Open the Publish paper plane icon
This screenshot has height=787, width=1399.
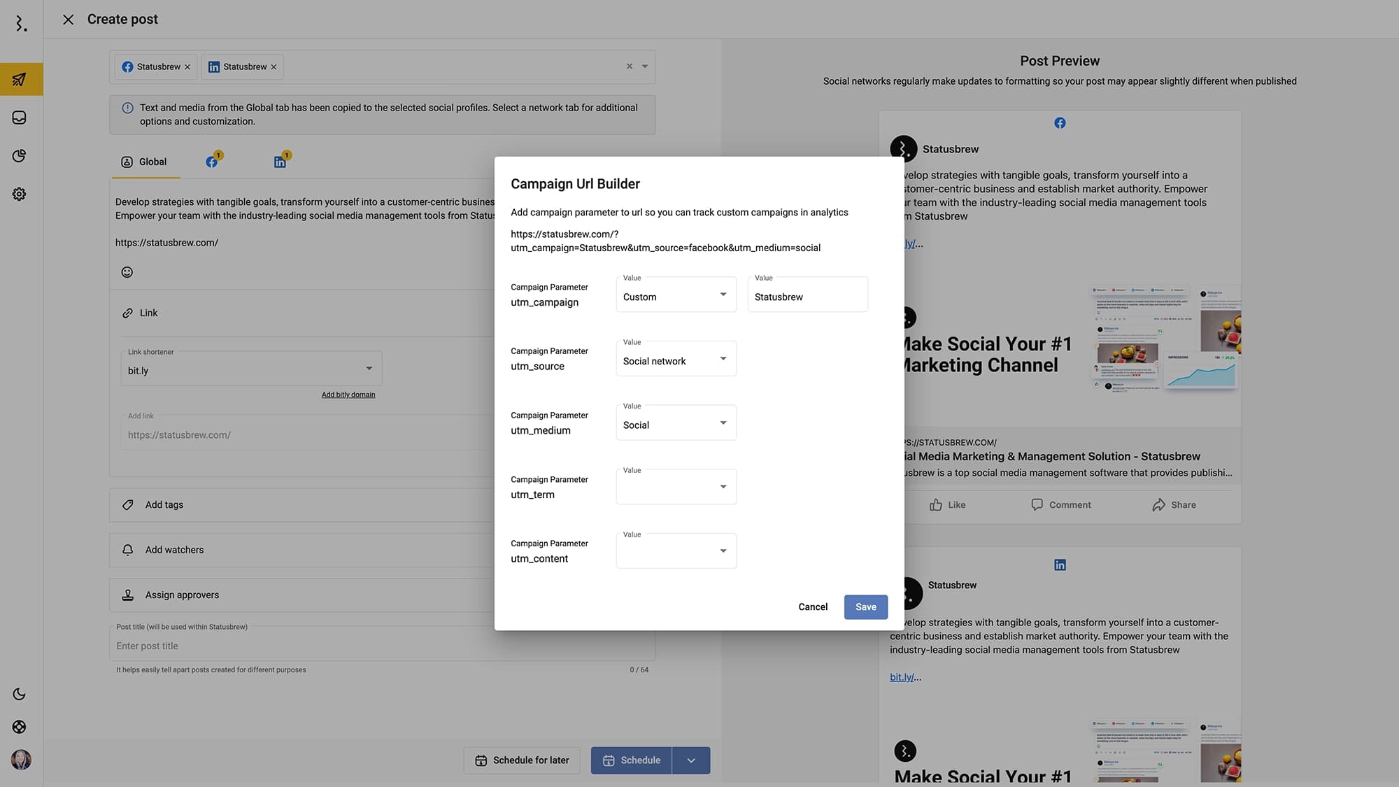click(20, 79)
